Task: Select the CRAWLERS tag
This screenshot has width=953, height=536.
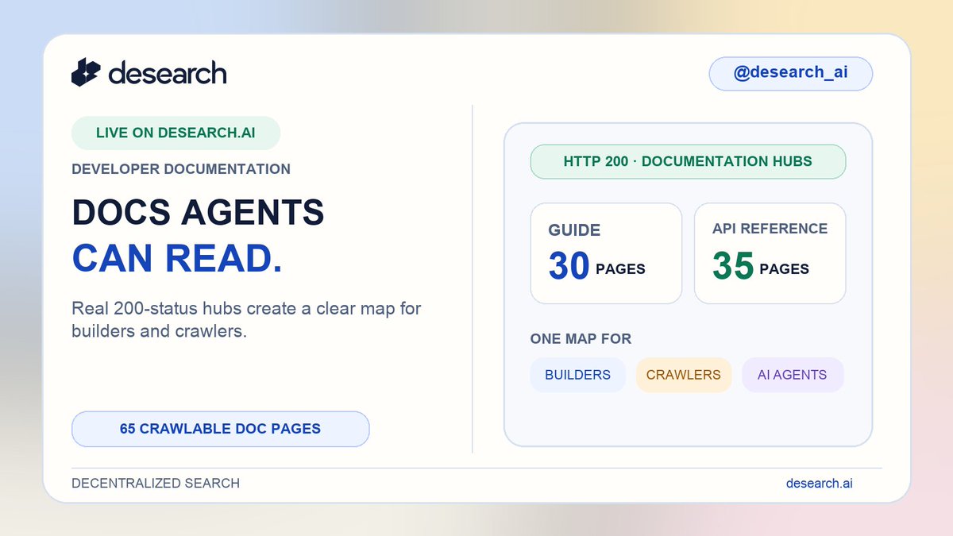Action: click(684, 375)
